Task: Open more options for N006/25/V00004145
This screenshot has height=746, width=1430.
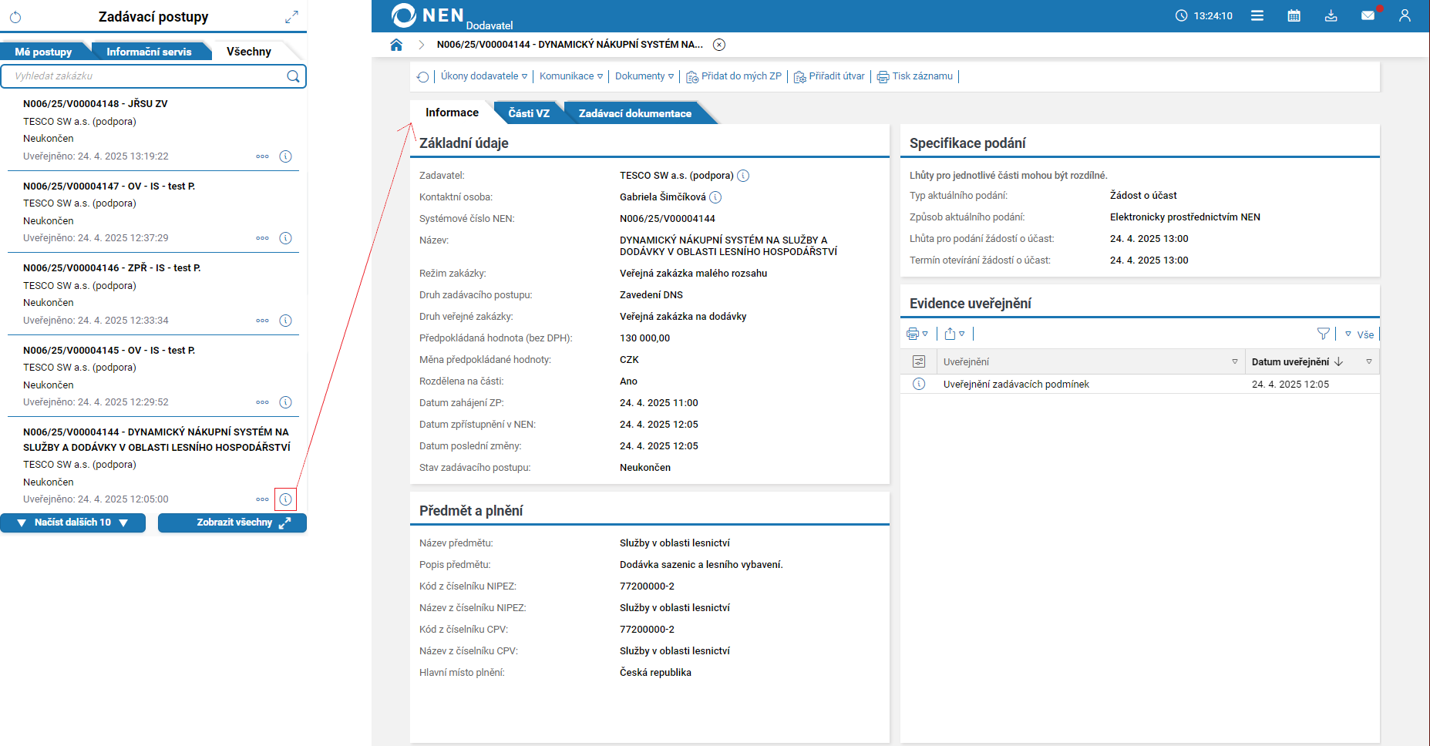Action: (263, 402)
